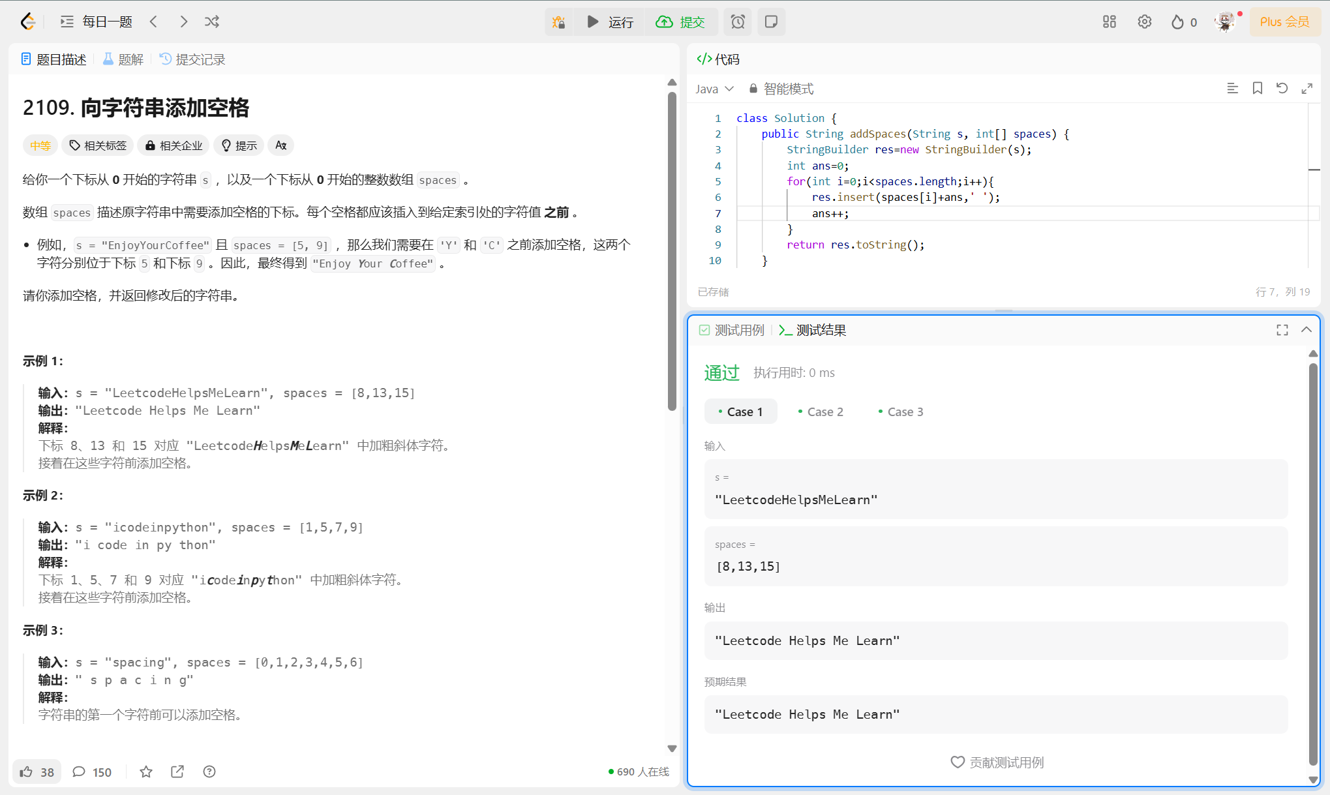Screen dimensions: 1330x795
Task: Click the problem description vertical scrollbar
Action: pos(672,251)
